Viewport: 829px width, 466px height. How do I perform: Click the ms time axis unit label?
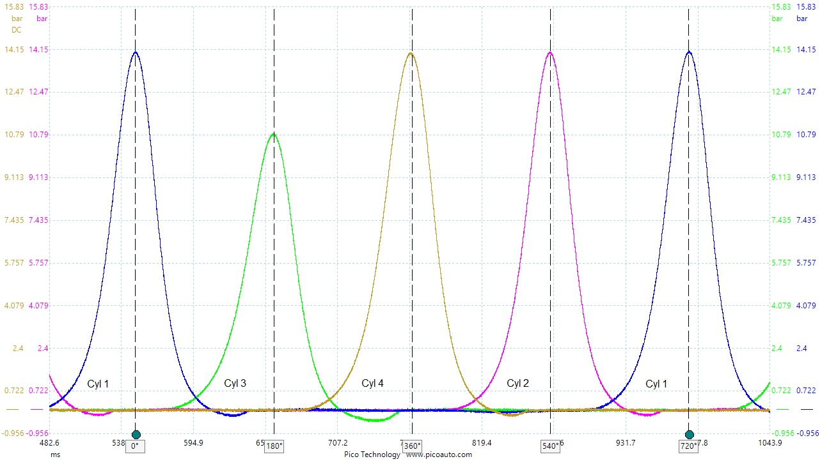click(56, 455)
